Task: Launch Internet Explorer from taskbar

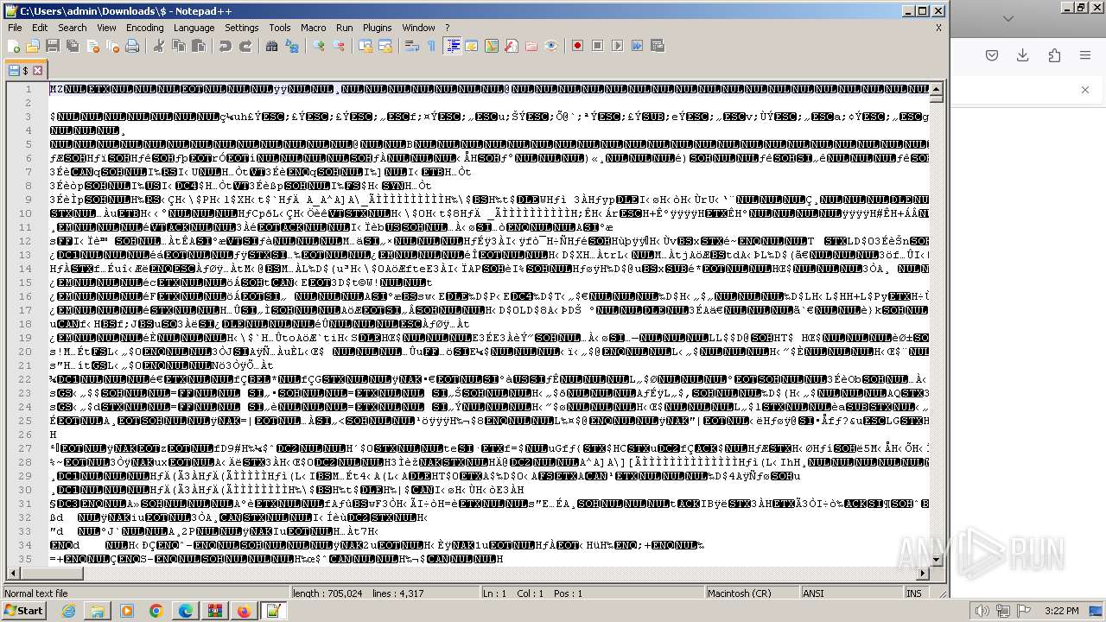Action: coord(68,611)
